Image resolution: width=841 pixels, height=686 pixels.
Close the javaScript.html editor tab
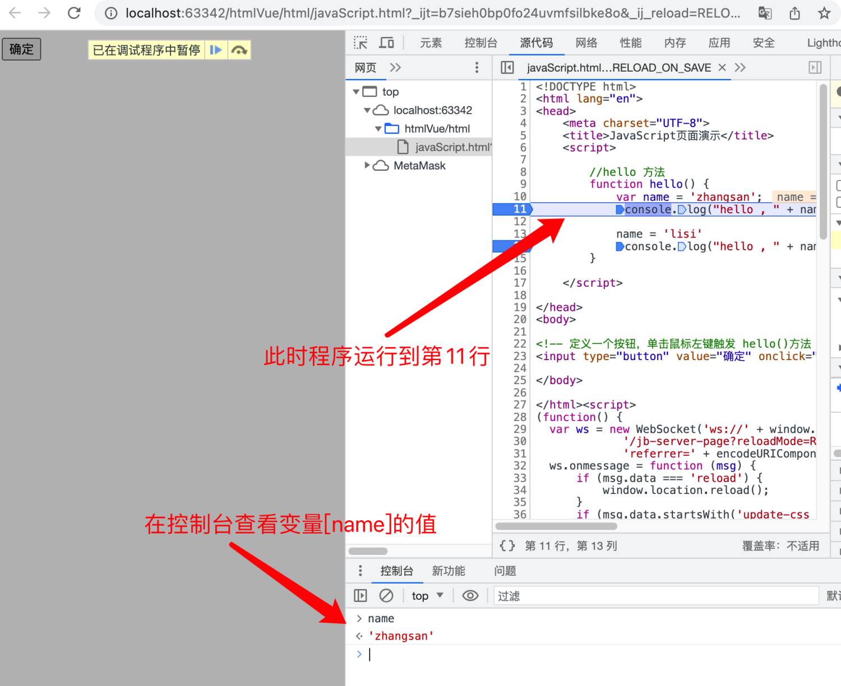[x=723, y=68]
